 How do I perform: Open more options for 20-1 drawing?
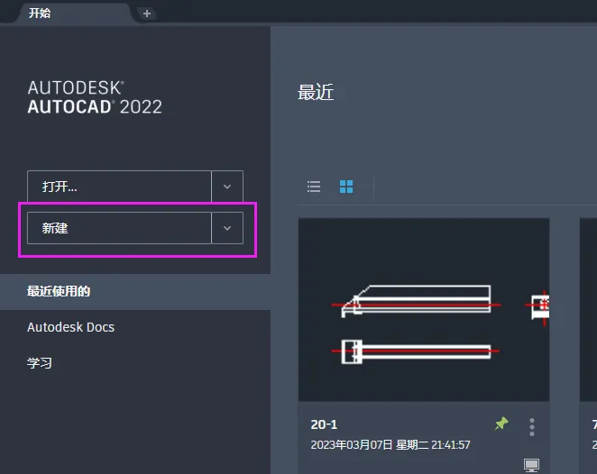click(x=532, y=427)
